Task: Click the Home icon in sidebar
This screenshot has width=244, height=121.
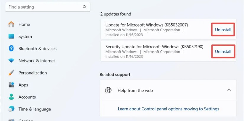Action: click(x=11, y=24)
